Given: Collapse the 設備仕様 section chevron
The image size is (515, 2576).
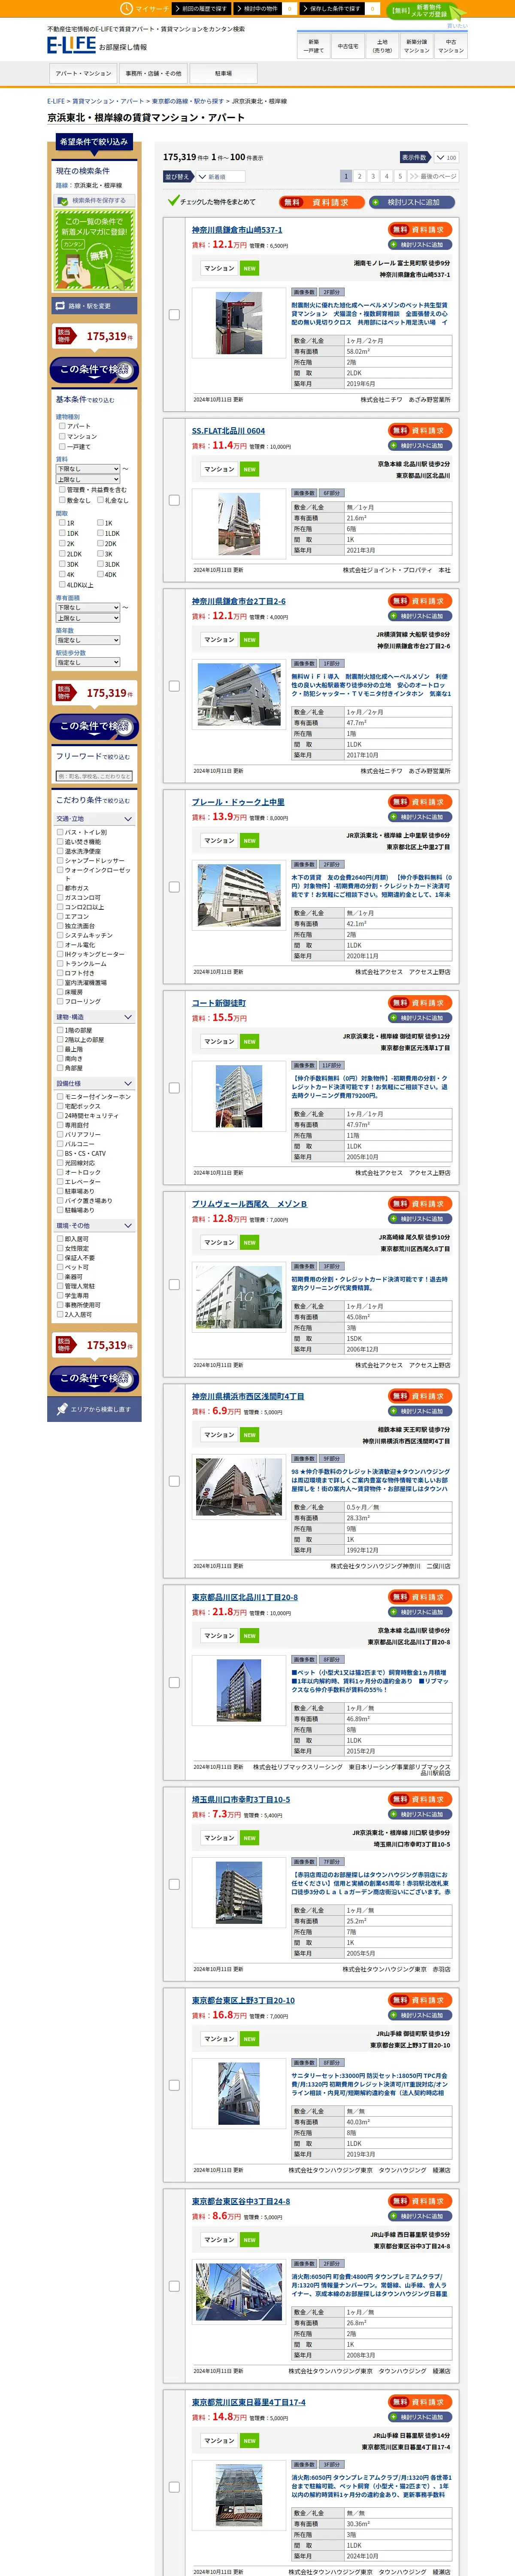Looking at the screenshot, I should (128, 1083).
